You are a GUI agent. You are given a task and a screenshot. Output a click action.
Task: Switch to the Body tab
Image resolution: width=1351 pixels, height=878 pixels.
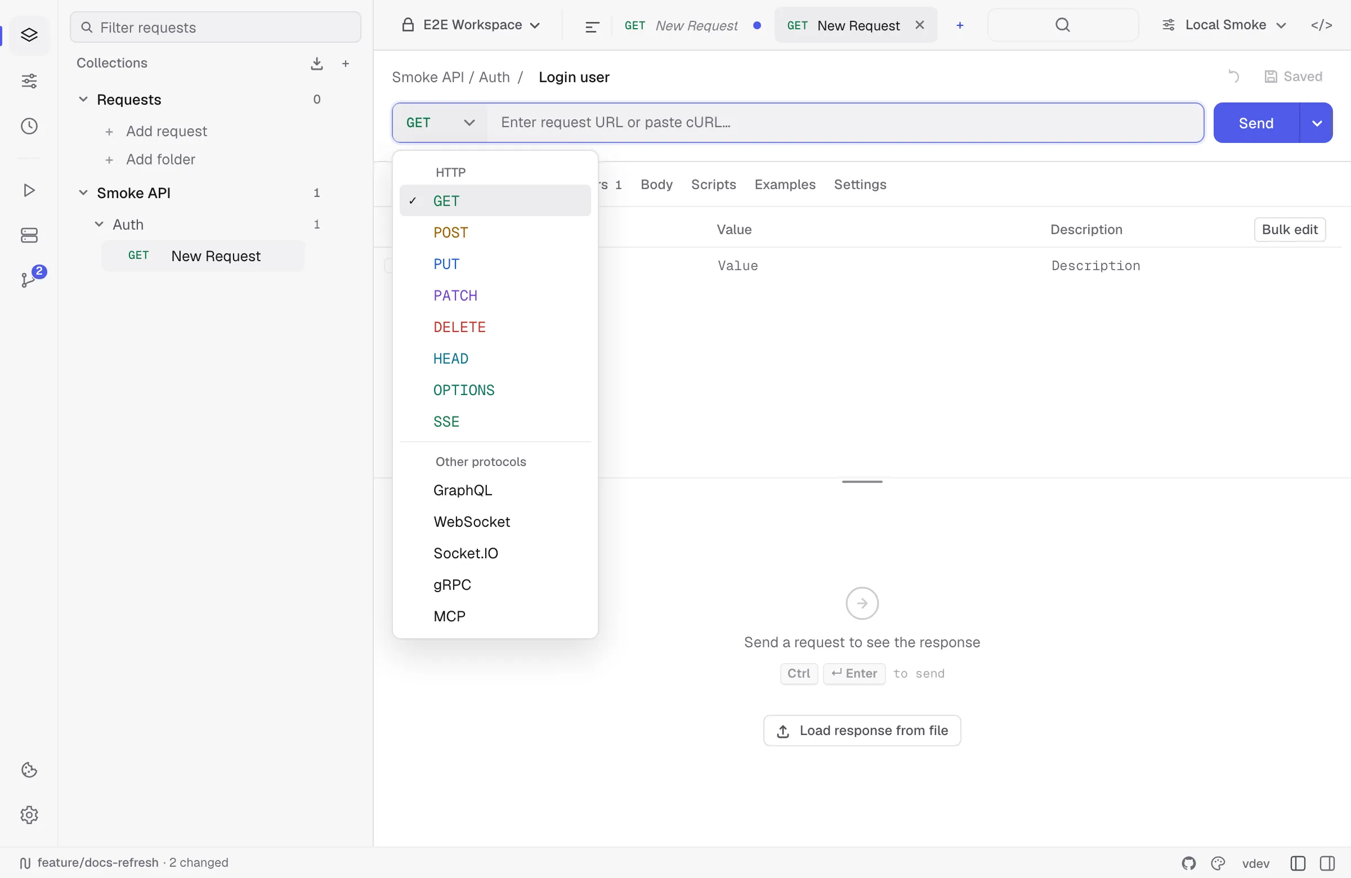tap(656, 185)
